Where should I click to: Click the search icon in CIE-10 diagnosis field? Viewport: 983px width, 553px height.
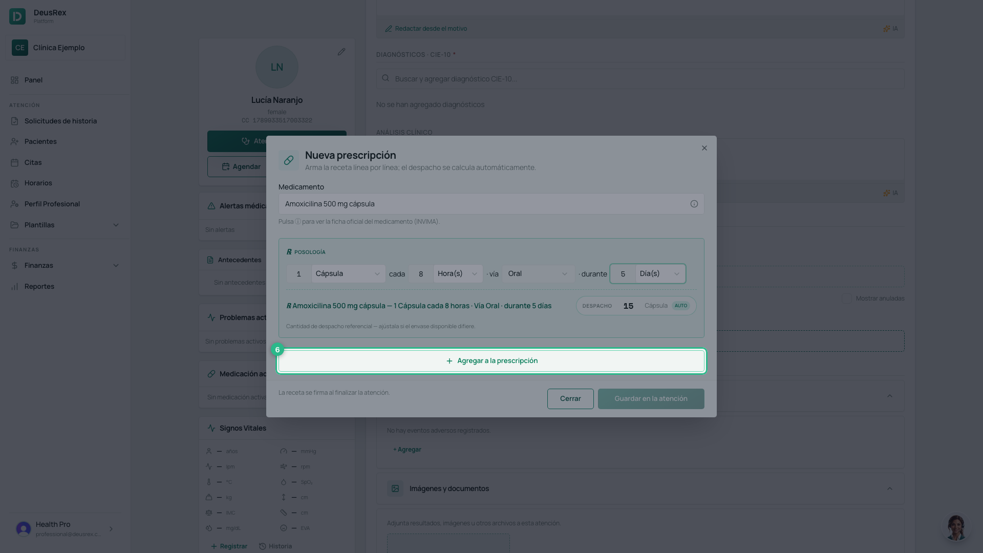(x=386, y=78)
